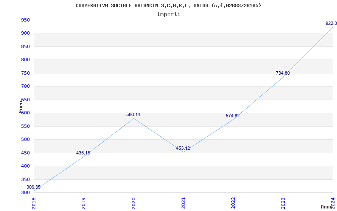Select the 580.14 data label
Viewport: 337px width, 211px height.
click(x=133, y=114)
